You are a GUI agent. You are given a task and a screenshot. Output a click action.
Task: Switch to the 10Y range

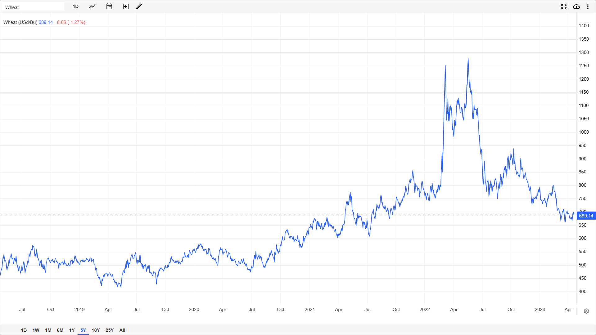[x=96, y=330]
